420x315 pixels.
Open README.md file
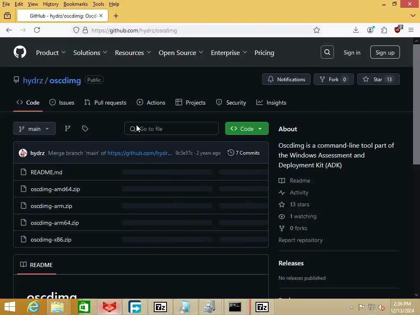46,172
